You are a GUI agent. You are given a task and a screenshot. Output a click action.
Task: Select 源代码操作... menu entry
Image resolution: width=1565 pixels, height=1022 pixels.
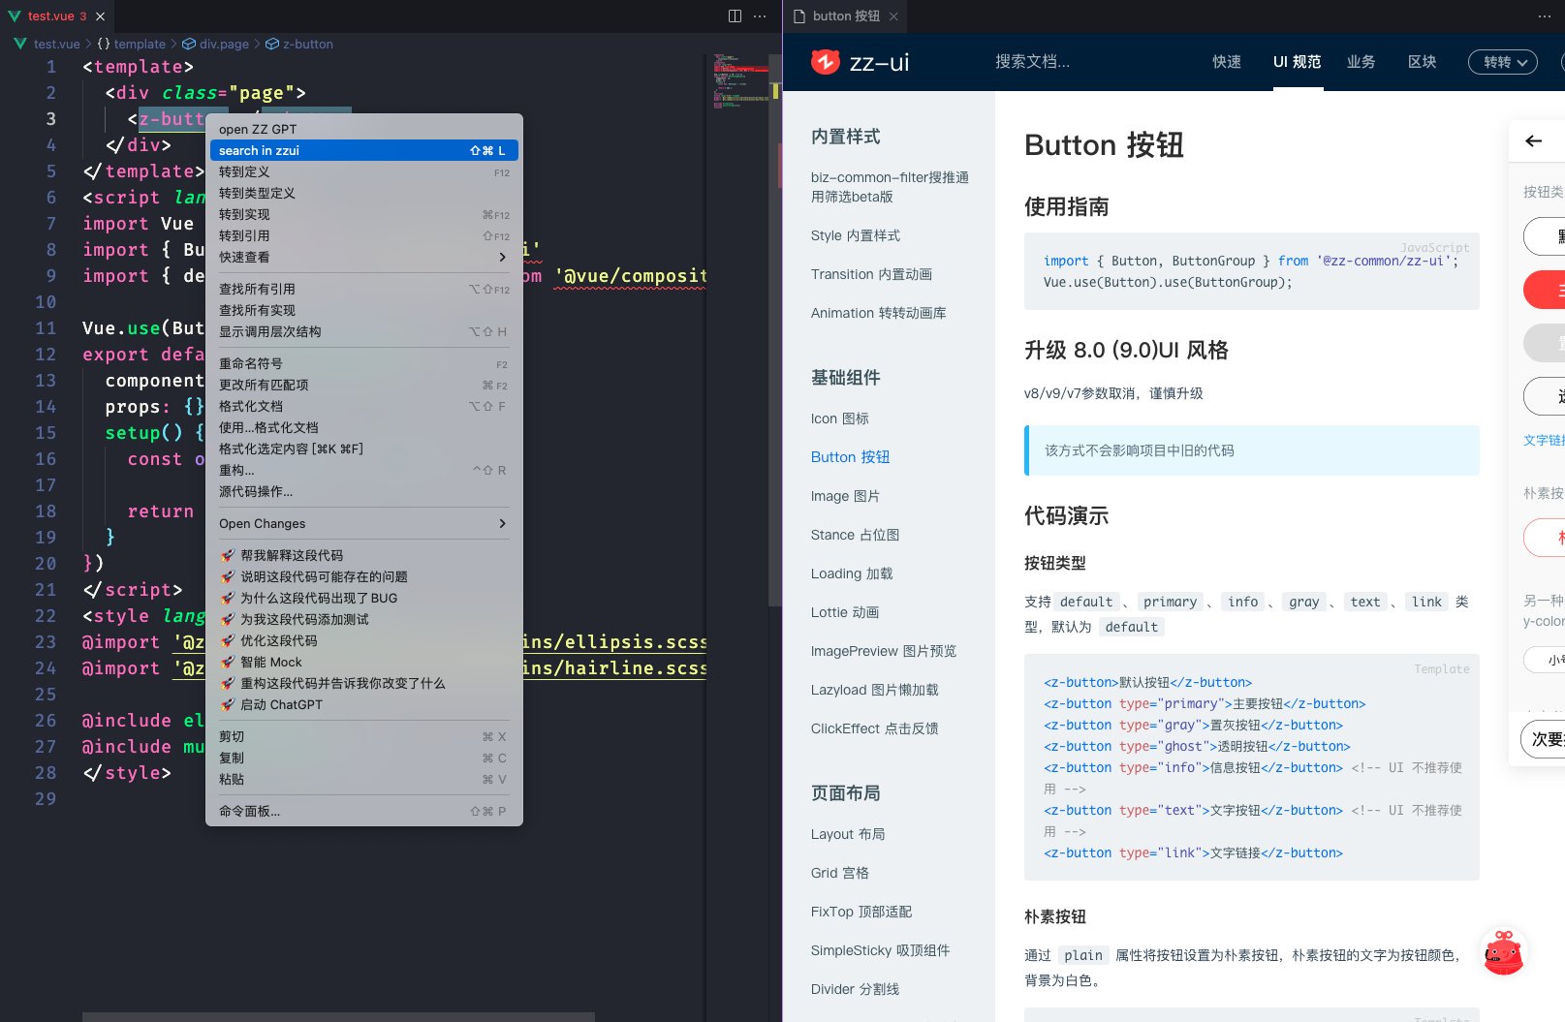click(364, 492)
